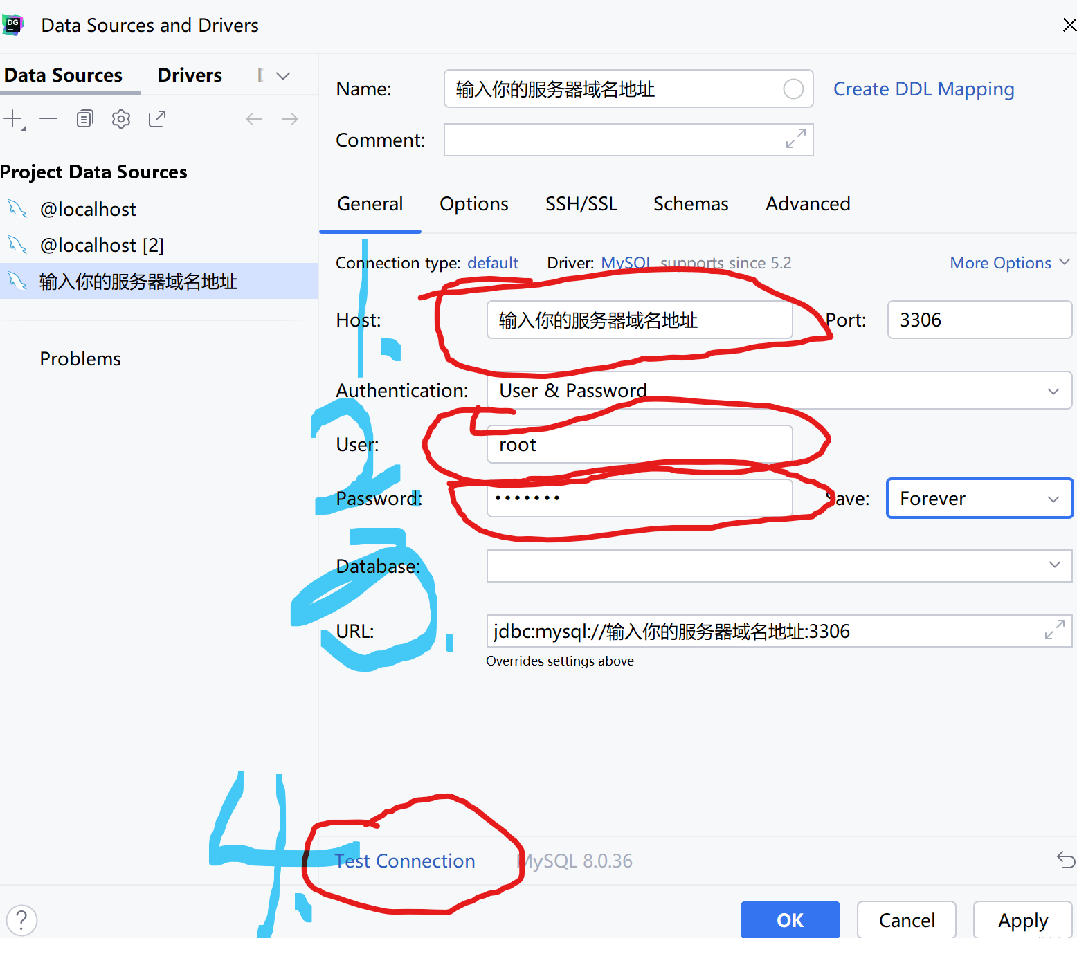Select the @localhost data source

pyautogui.click(x=159, y=209)
